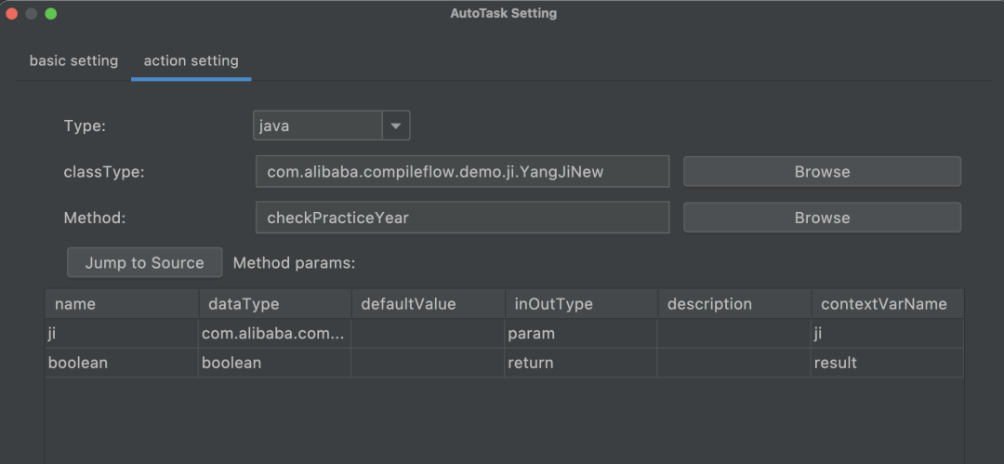Click the java Type combo box
This screenshot has height=464, width=1004.
(317, 126)
